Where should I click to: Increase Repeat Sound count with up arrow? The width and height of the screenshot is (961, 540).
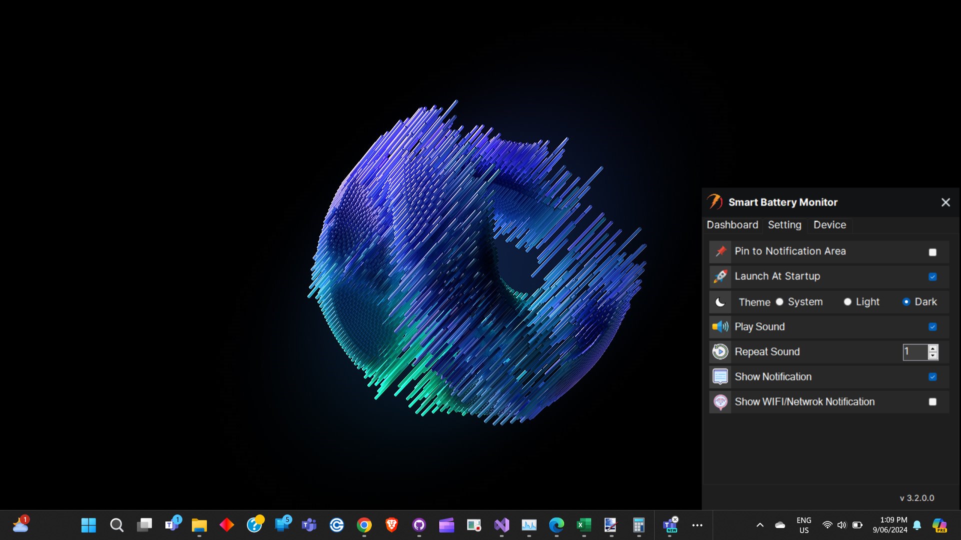tap(933, 348)
